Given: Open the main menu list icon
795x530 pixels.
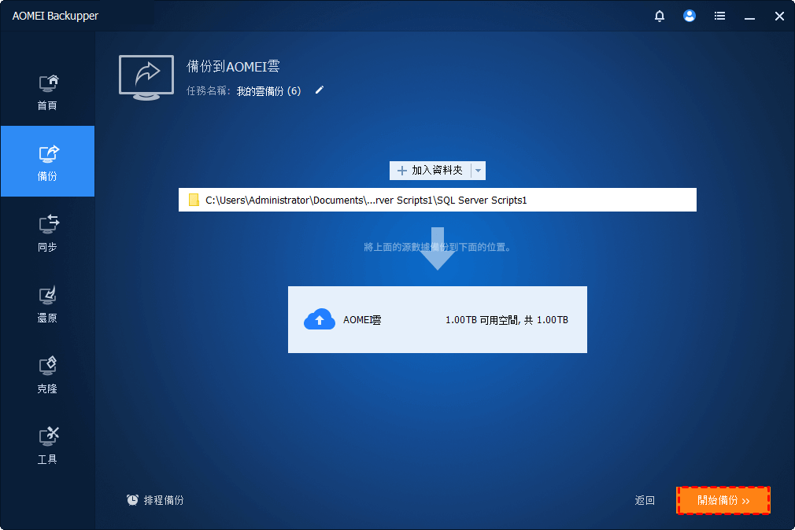Looking at the screenshot, I should tap(719, 17).
